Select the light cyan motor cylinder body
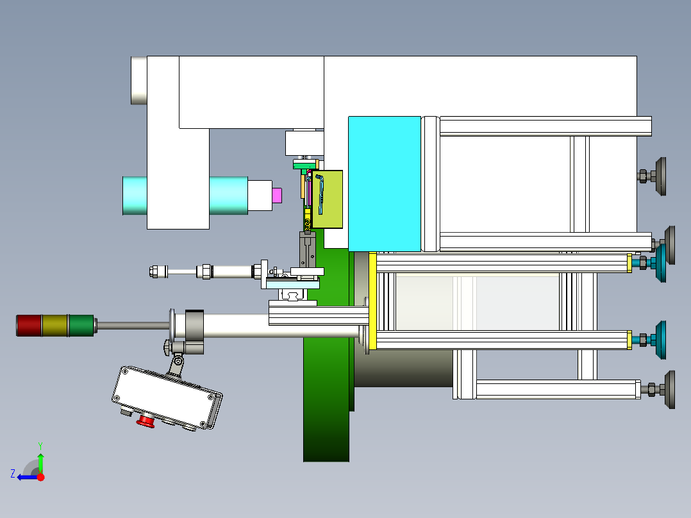The image size is (691, 518). [228, 196]
